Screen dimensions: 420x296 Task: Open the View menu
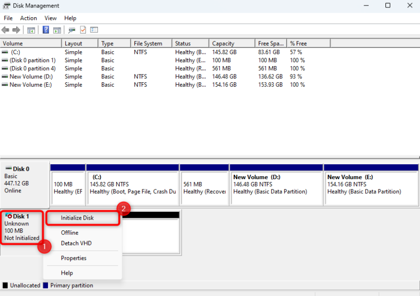[x=50, y=18]
